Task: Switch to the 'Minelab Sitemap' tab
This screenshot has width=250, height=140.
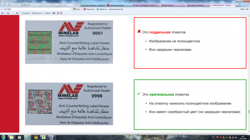Action: click(x=171, y=5)
